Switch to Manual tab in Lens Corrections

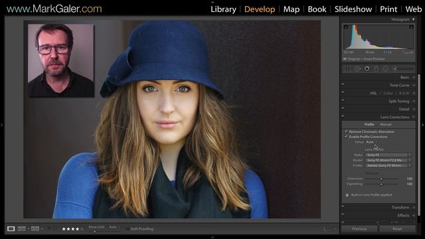pos(386,124)
